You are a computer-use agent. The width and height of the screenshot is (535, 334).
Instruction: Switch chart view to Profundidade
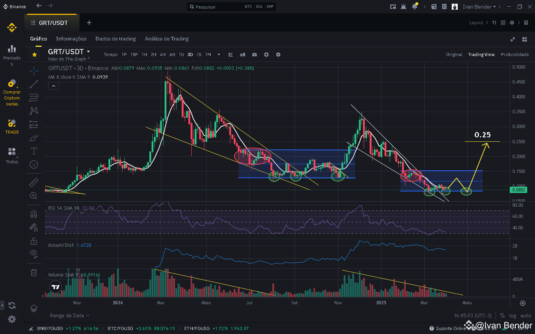[515, 55]
